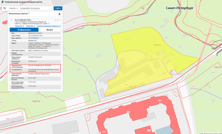Viewport: 222px width, 134px height.
Task: Click the star favorites button
Action: pyautogui.click(x=59, y=14)
